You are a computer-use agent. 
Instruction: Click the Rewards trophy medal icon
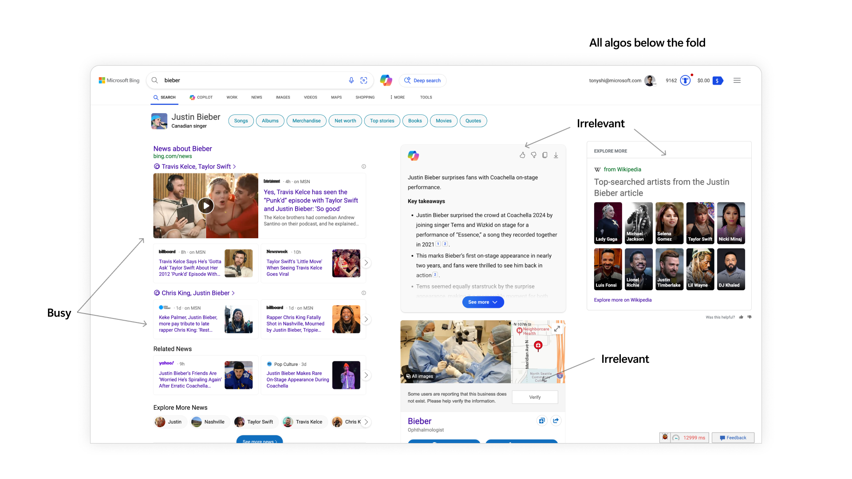coord(685,80)
